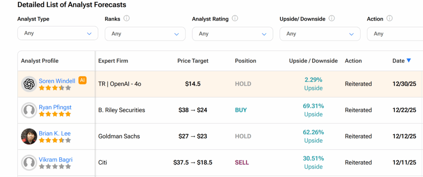
Task: Click Vikram Bagri's profile avatar
Action: tap(29, 163)
